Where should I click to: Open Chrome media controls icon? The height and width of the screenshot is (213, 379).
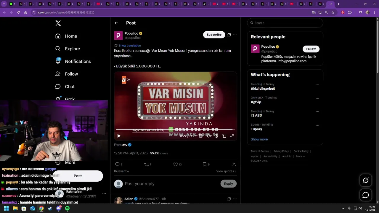click(360, 12)
